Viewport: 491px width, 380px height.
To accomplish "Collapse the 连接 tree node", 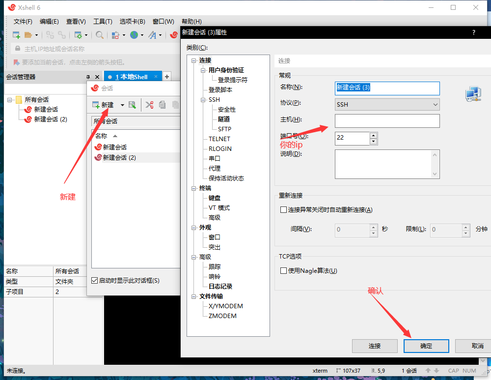I will pyautogui.click(x=194, y=60).
